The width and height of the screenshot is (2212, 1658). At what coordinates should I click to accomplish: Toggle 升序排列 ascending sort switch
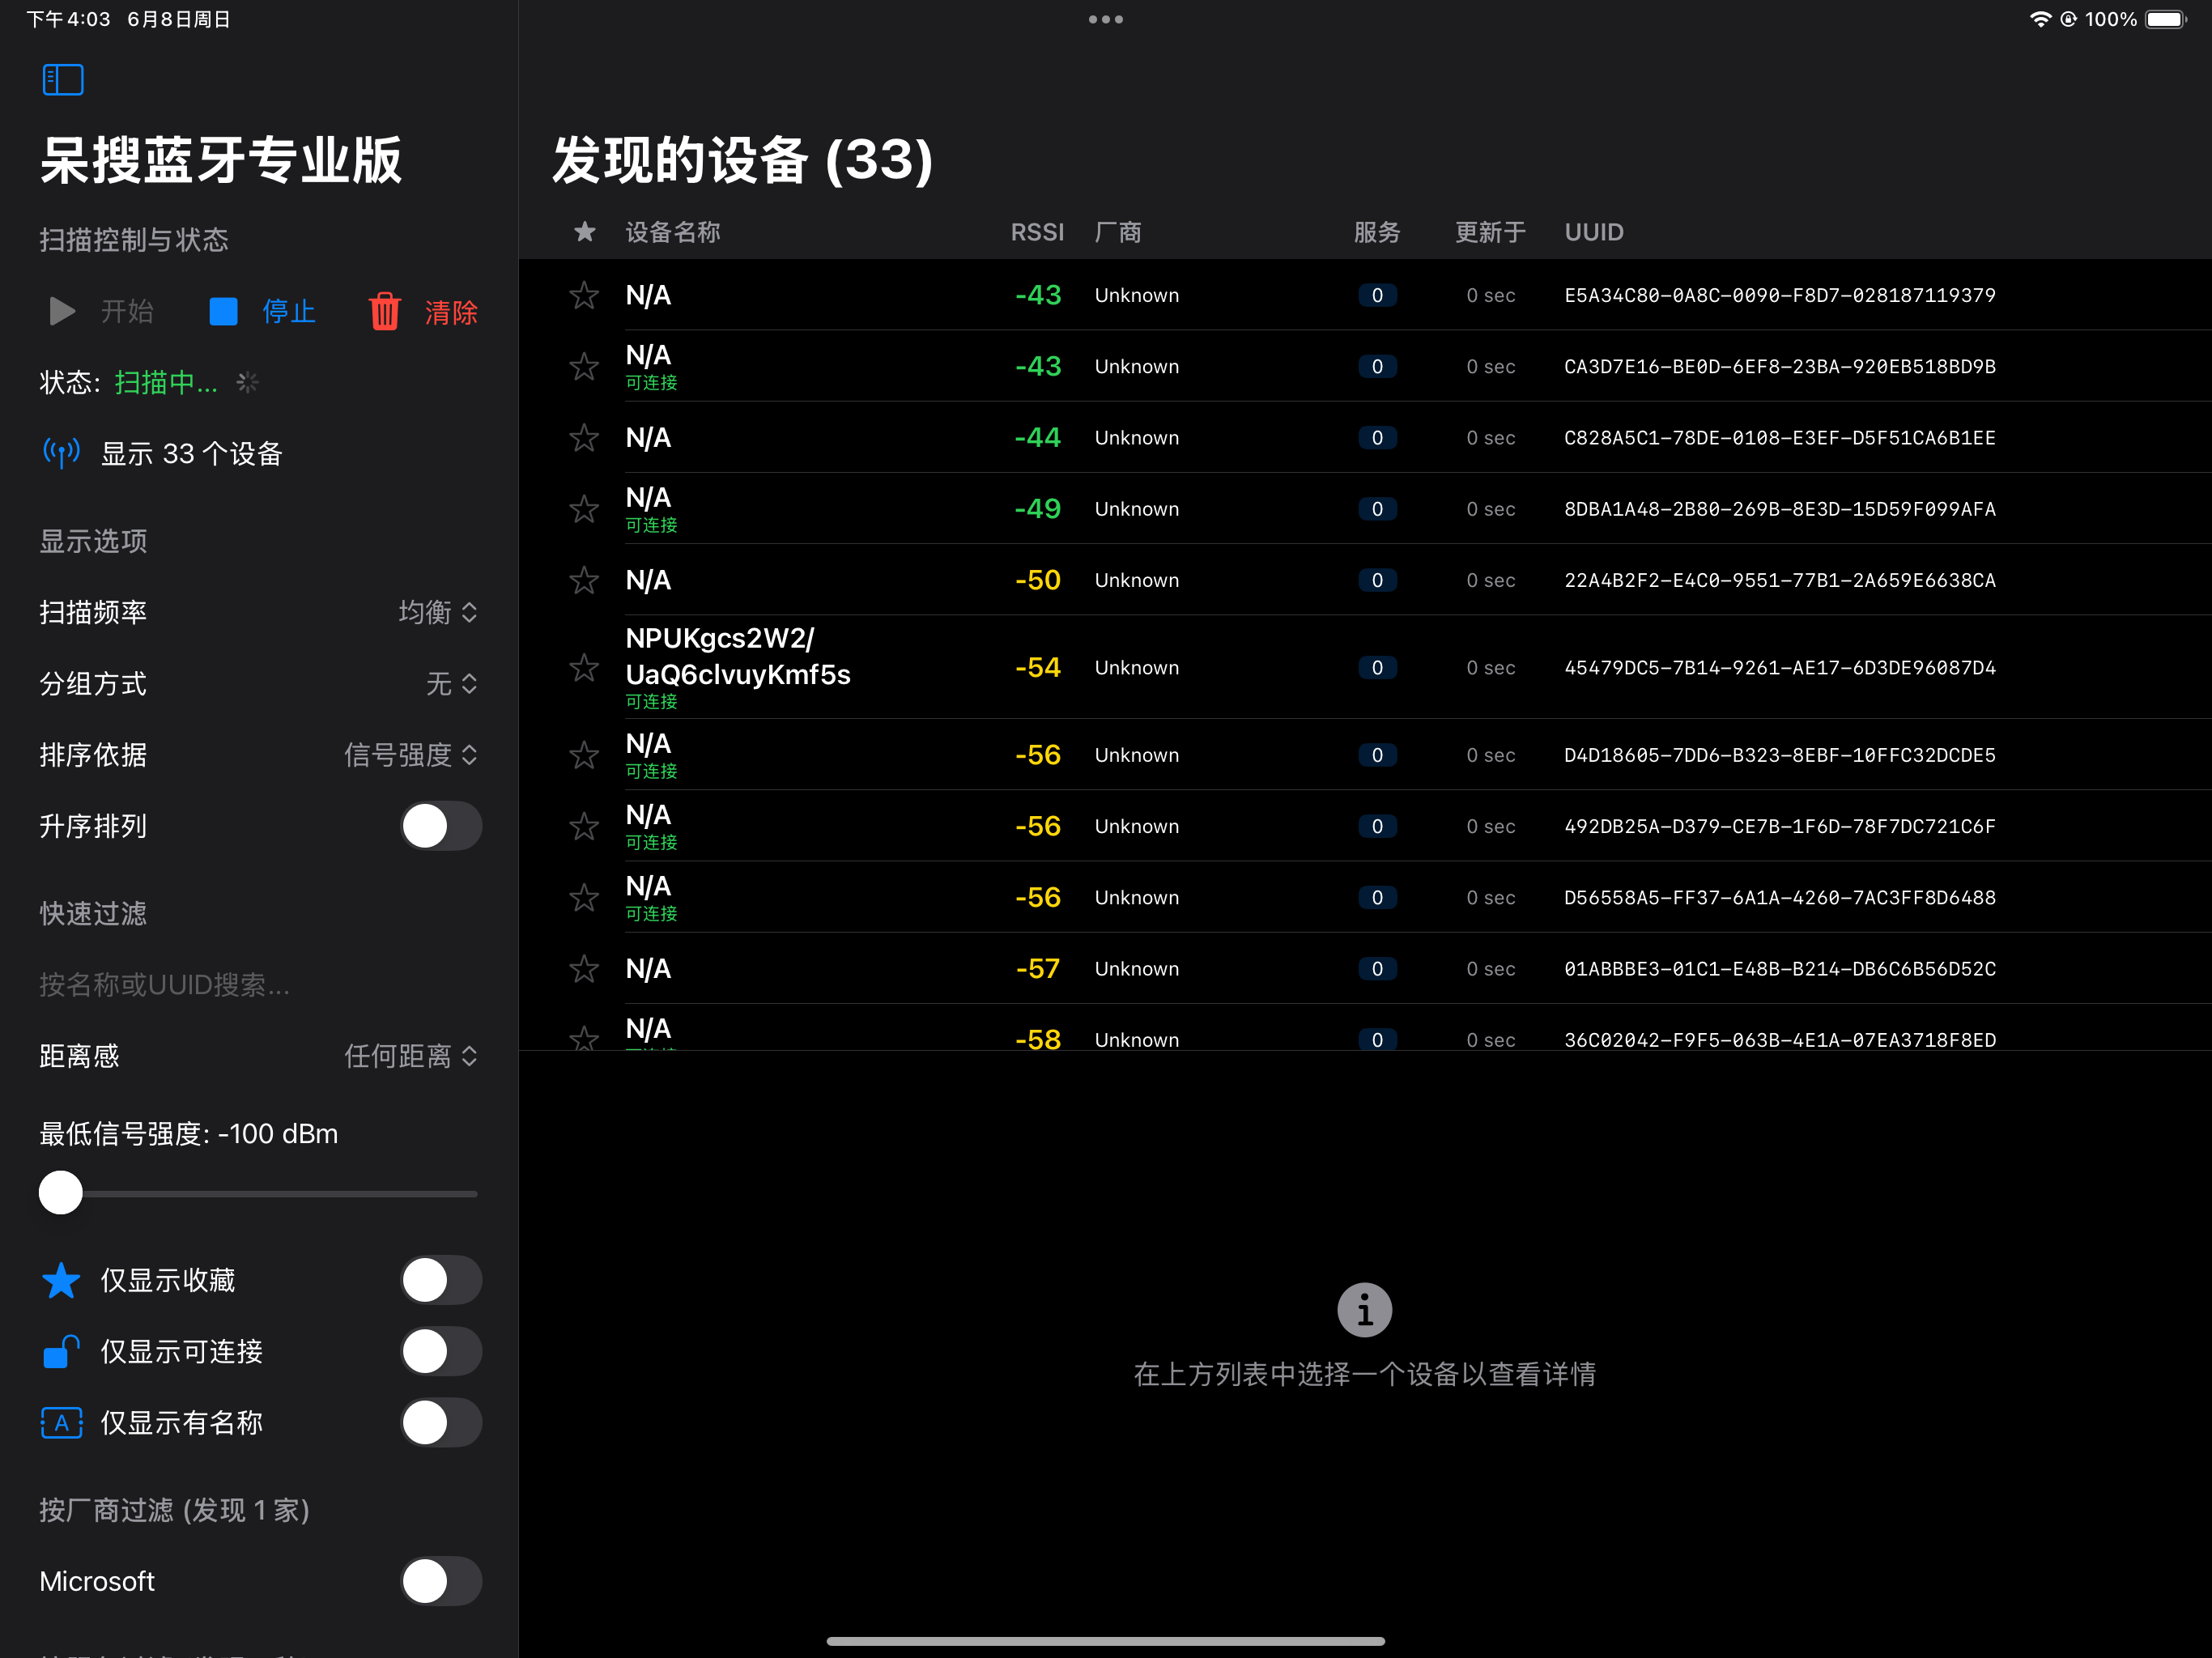click(441, 826)
